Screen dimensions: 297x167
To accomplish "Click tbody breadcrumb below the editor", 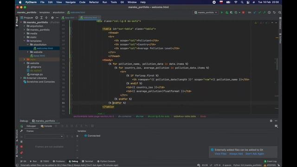I will tap(203, 116).
